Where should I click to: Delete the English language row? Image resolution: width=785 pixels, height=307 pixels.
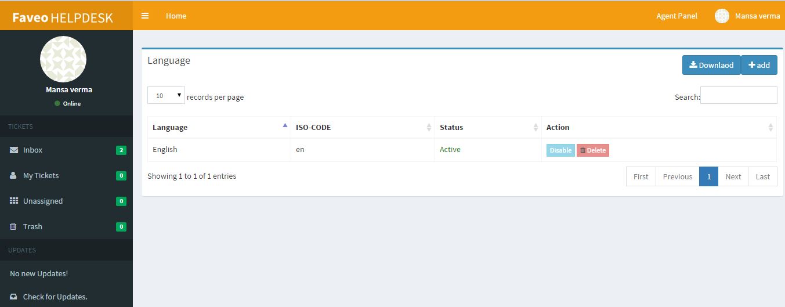tap(592, 150)
